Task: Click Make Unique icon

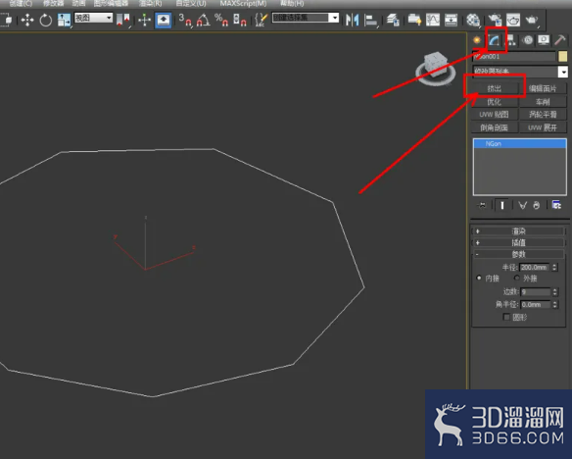Action: coord(522,205)
